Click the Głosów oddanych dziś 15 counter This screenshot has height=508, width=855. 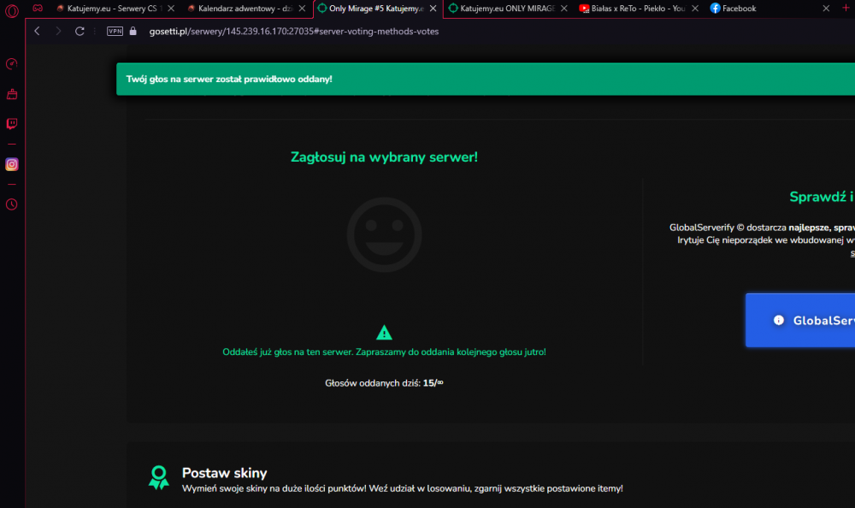pos(384,383)
